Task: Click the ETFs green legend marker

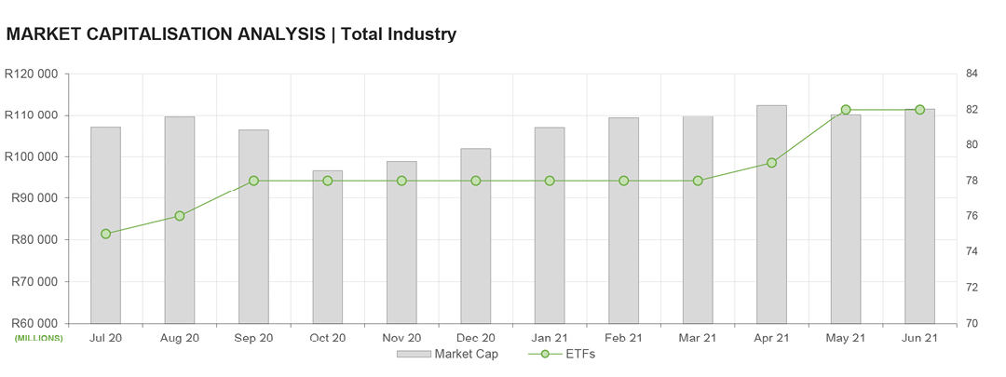Action: [545, 354]
